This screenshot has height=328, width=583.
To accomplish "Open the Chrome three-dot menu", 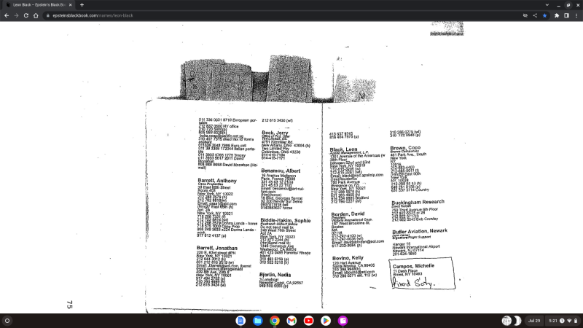I will (576, 15).
